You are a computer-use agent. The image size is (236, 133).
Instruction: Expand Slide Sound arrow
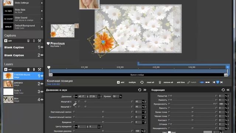coord(42,19)
